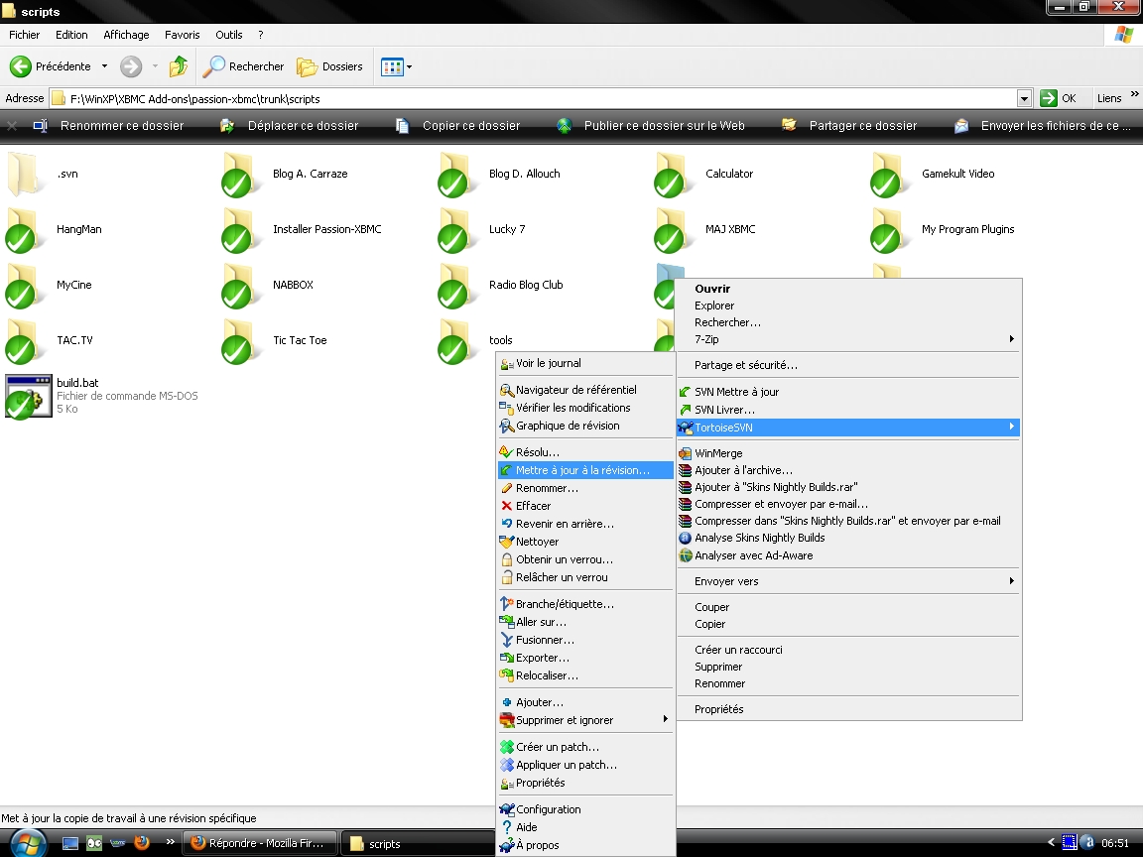Image resolution: width=1143 pixels, height=857 pixels.
Task: Choose Mettre à jour à la révision…
Action: [x=585, y=470]
